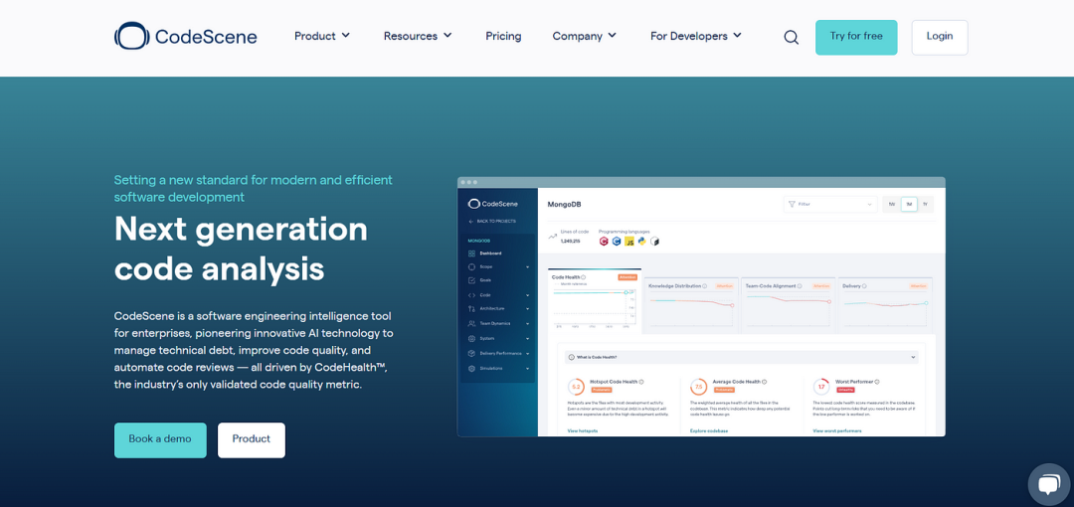The width and height of the screenshot is (1074, 507).
Task: Select the 1Y time range in the preview
Action: point(925,204)
